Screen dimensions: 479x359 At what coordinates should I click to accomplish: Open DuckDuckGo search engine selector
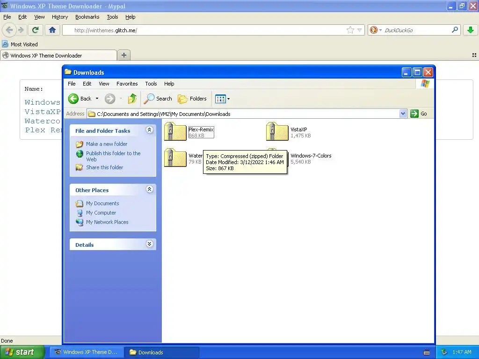pos(376,30)
